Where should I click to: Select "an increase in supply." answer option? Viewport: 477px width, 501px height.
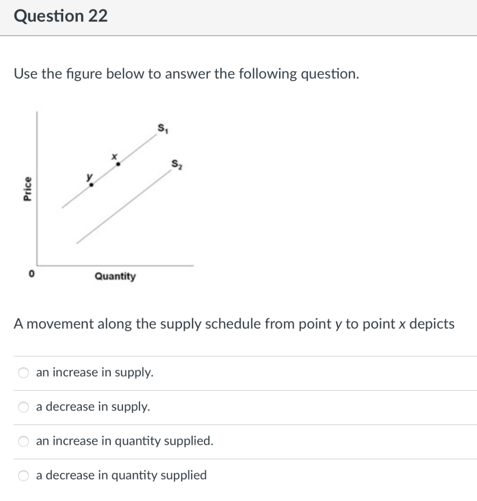(x=95, y=372)
